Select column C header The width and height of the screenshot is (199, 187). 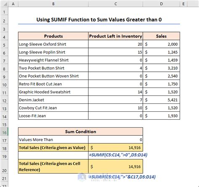pyautogui.click(x=115, y=4)
